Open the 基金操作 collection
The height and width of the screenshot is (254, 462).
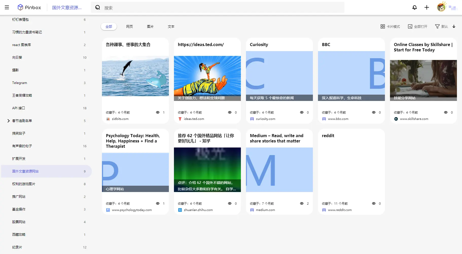[46, 209]
